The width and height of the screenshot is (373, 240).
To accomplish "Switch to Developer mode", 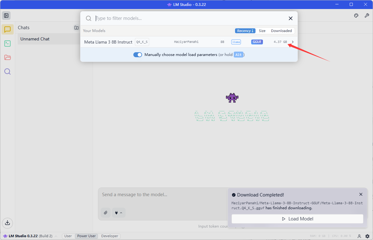I will pos(110,236).
